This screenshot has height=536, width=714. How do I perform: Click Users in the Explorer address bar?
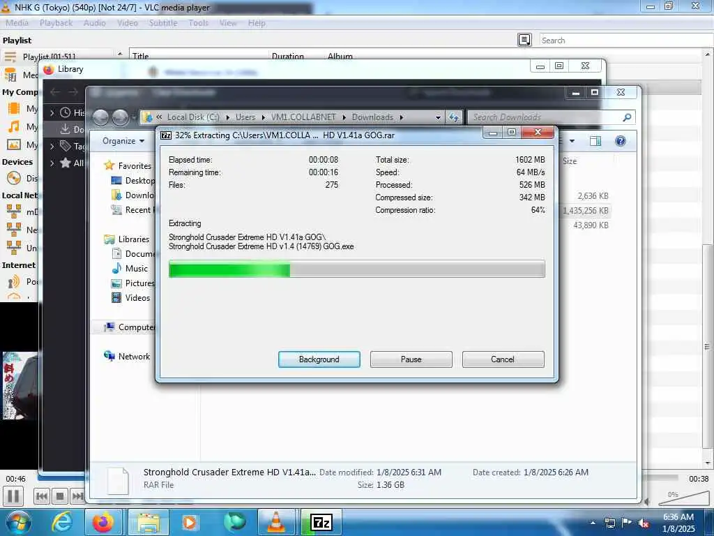point(245,117)
